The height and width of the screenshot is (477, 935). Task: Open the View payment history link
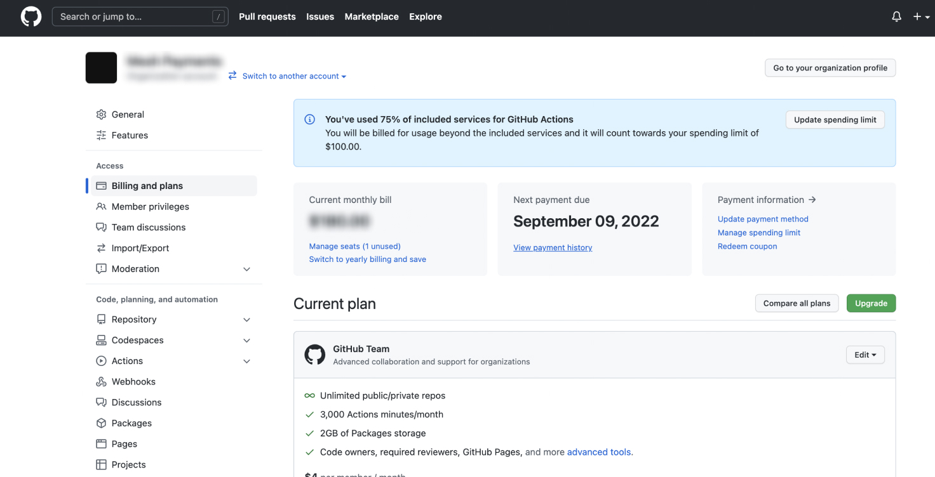(x=553, y=248)
